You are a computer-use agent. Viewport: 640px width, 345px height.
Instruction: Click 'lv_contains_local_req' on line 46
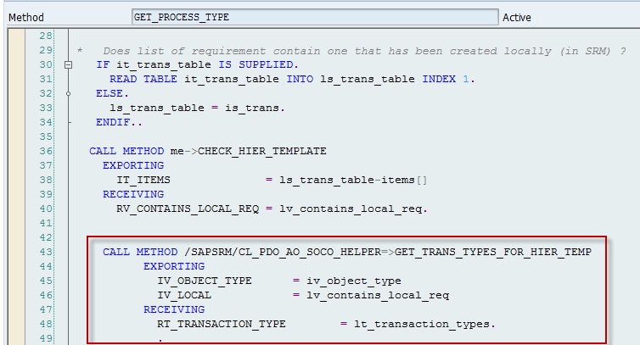coord(378,296)
